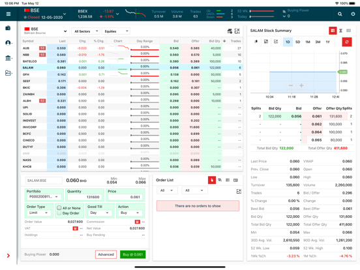Click the Quantity input field
This screenshot has width=360, height=270.
click(84, 197)
